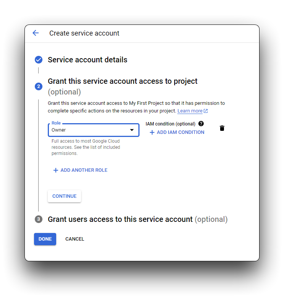Delete the role with trash icon

click(222, 128)
